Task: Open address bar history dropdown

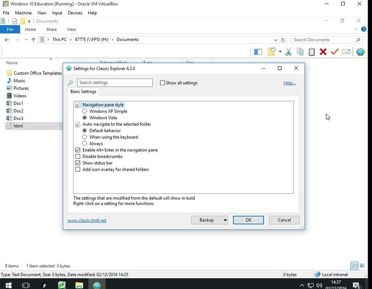Action: tap(276, 40)
